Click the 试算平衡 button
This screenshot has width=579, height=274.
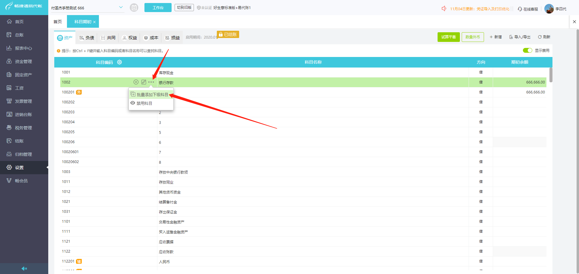click(449, 37)
